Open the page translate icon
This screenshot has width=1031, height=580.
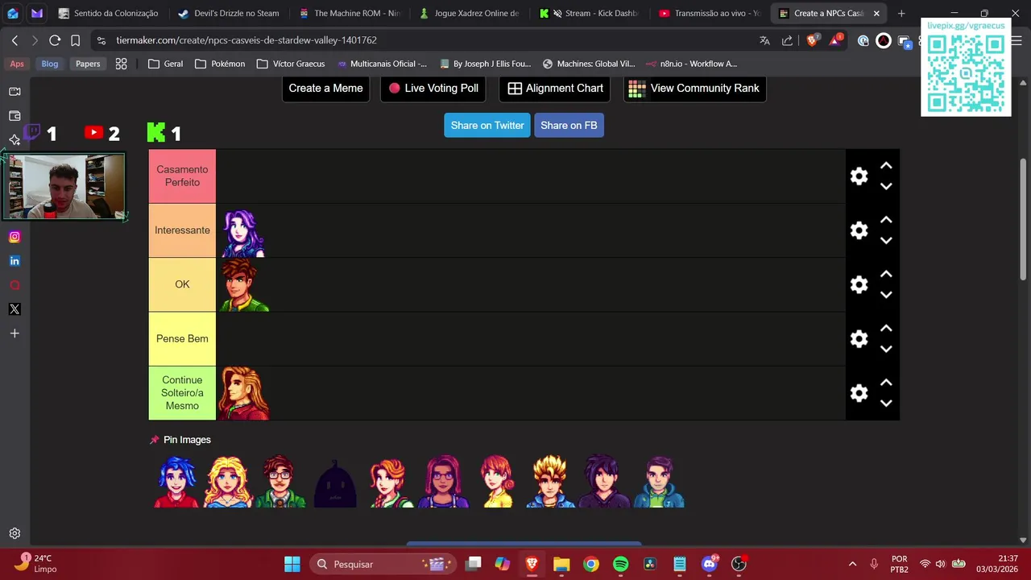[764, 40]
